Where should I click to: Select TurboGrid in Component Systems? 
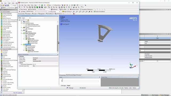(x=5, y=91)
